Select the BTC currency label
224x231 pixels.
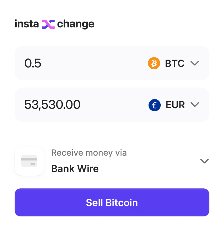(175, 63)
